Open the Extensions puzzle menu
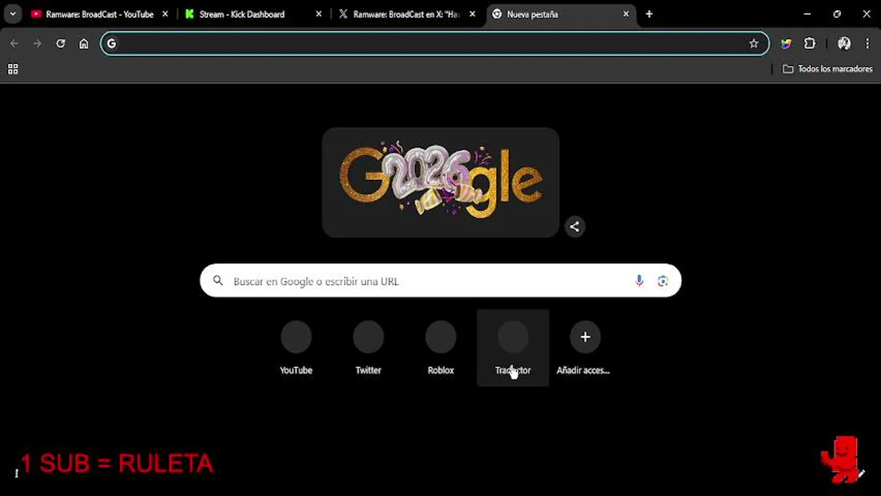Viewport: 881px width, 496px height. point(809,43)
